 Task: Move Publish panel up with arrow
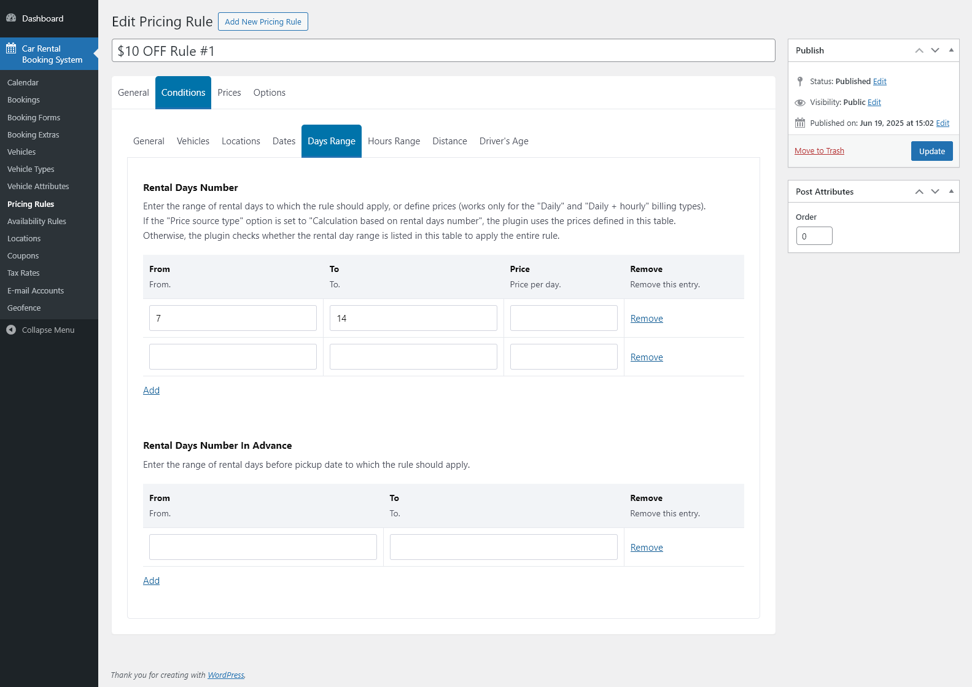(x=919, y=50)
